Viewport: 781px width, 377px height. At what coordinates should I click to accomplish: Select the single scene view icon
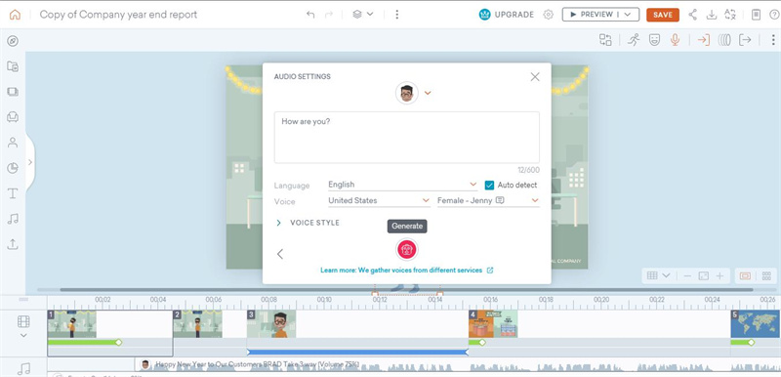745,275
